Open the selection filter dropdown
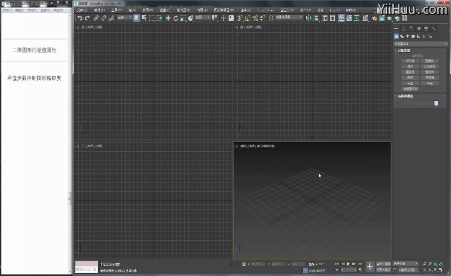This screenshot has width=451, height=276. pyautogui.click(x=124, y=17)
